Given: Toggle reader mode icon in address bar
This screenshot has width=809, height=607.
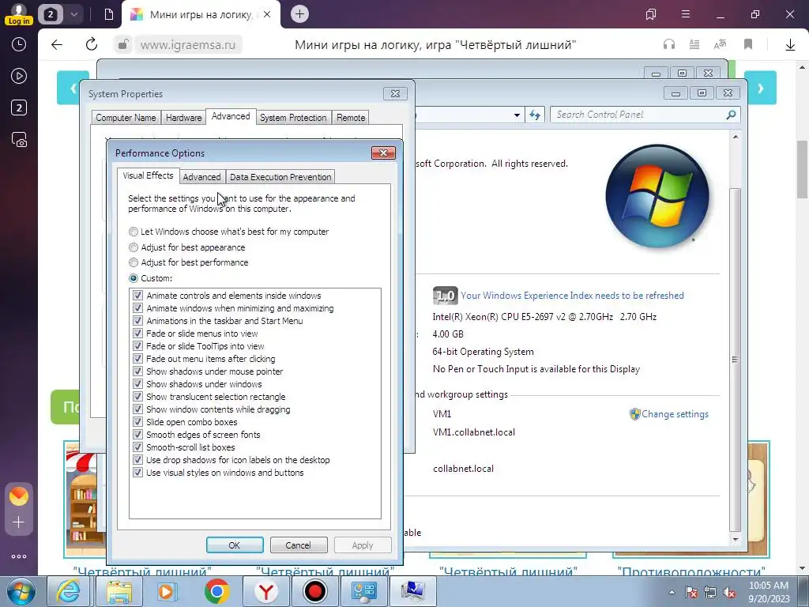Looking at the screenshot, I should coord(694,44).
